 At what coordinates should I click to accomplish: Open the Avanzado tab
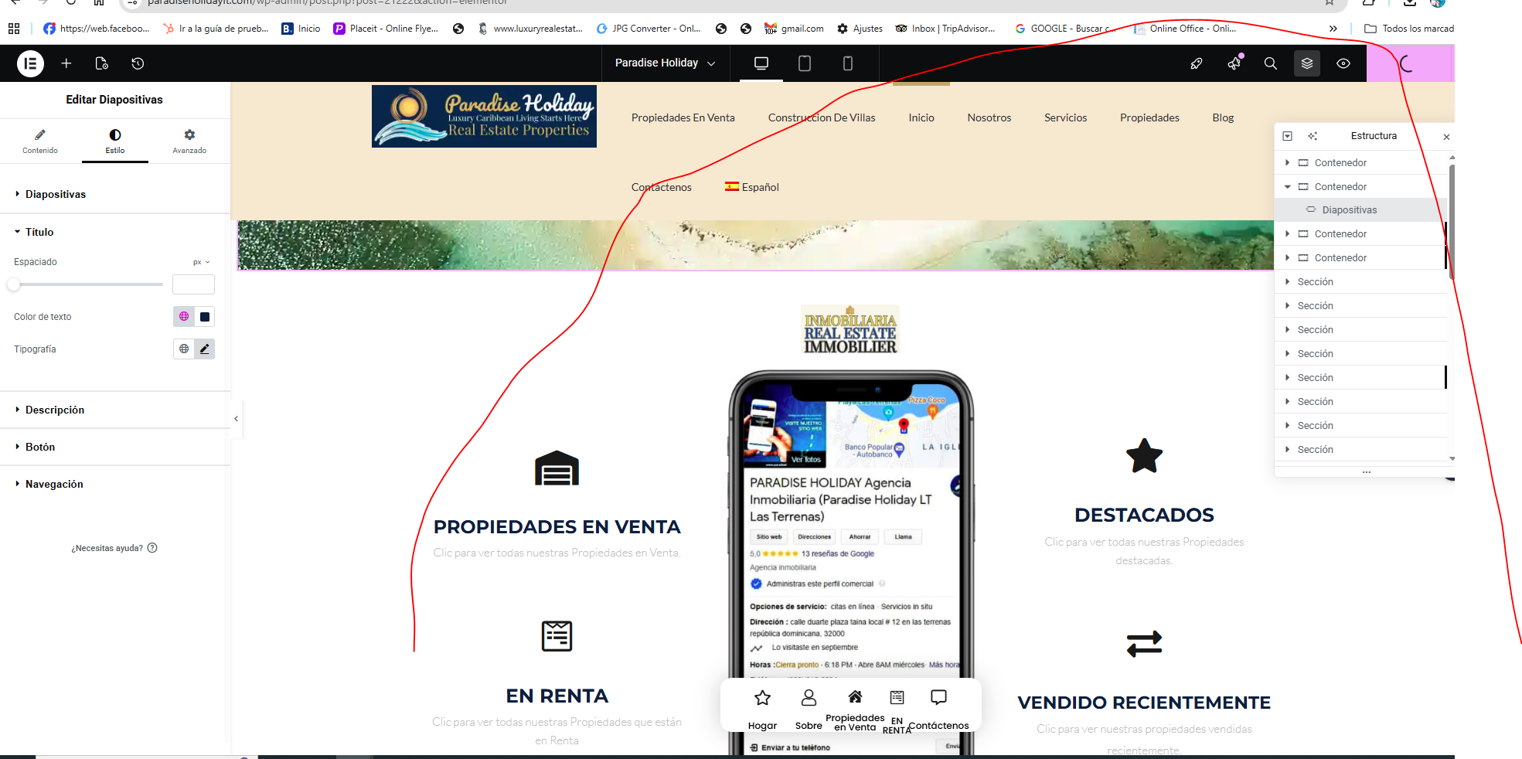(x=189, y=141)
